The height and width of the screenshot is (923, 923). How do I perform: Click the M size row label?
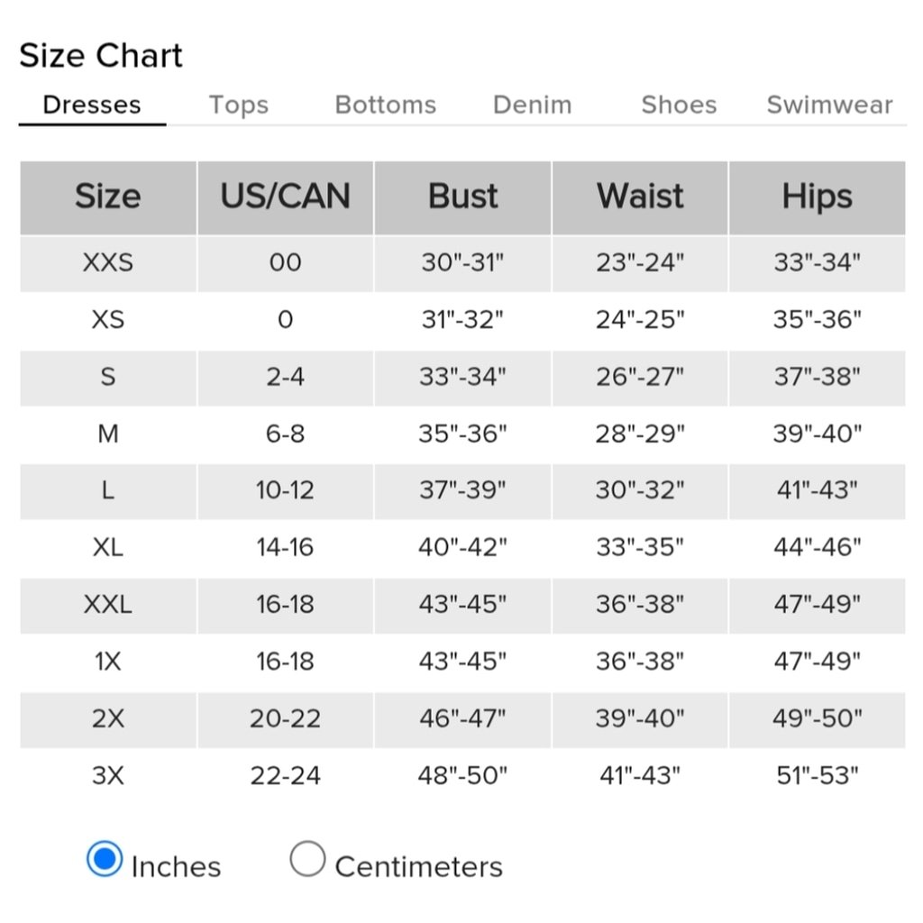coord(108,434)
